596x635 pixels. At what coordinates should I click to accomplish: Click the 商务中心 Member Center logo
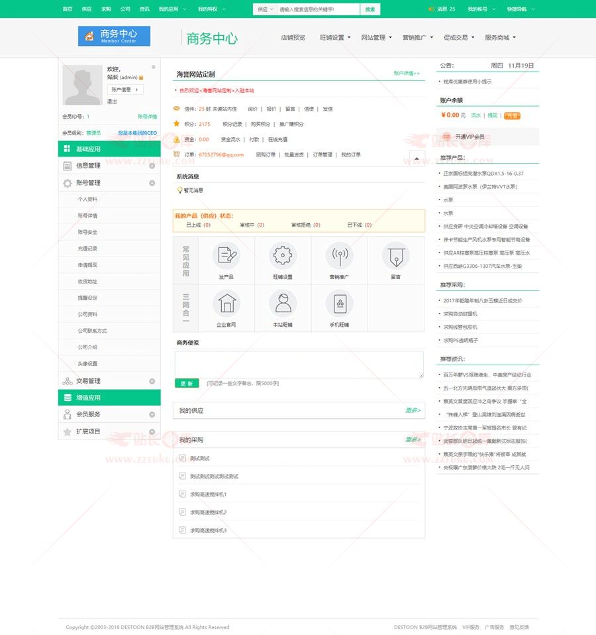click(x=114, y=36)
